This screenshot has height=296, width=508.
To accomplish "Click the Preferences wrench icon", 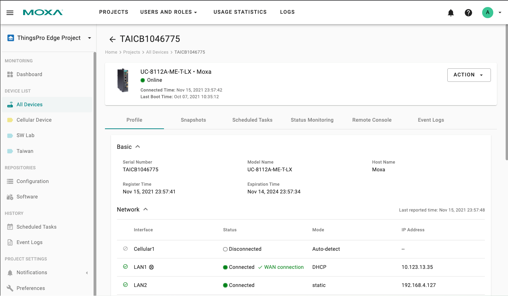I will click(x=10, y=288).
